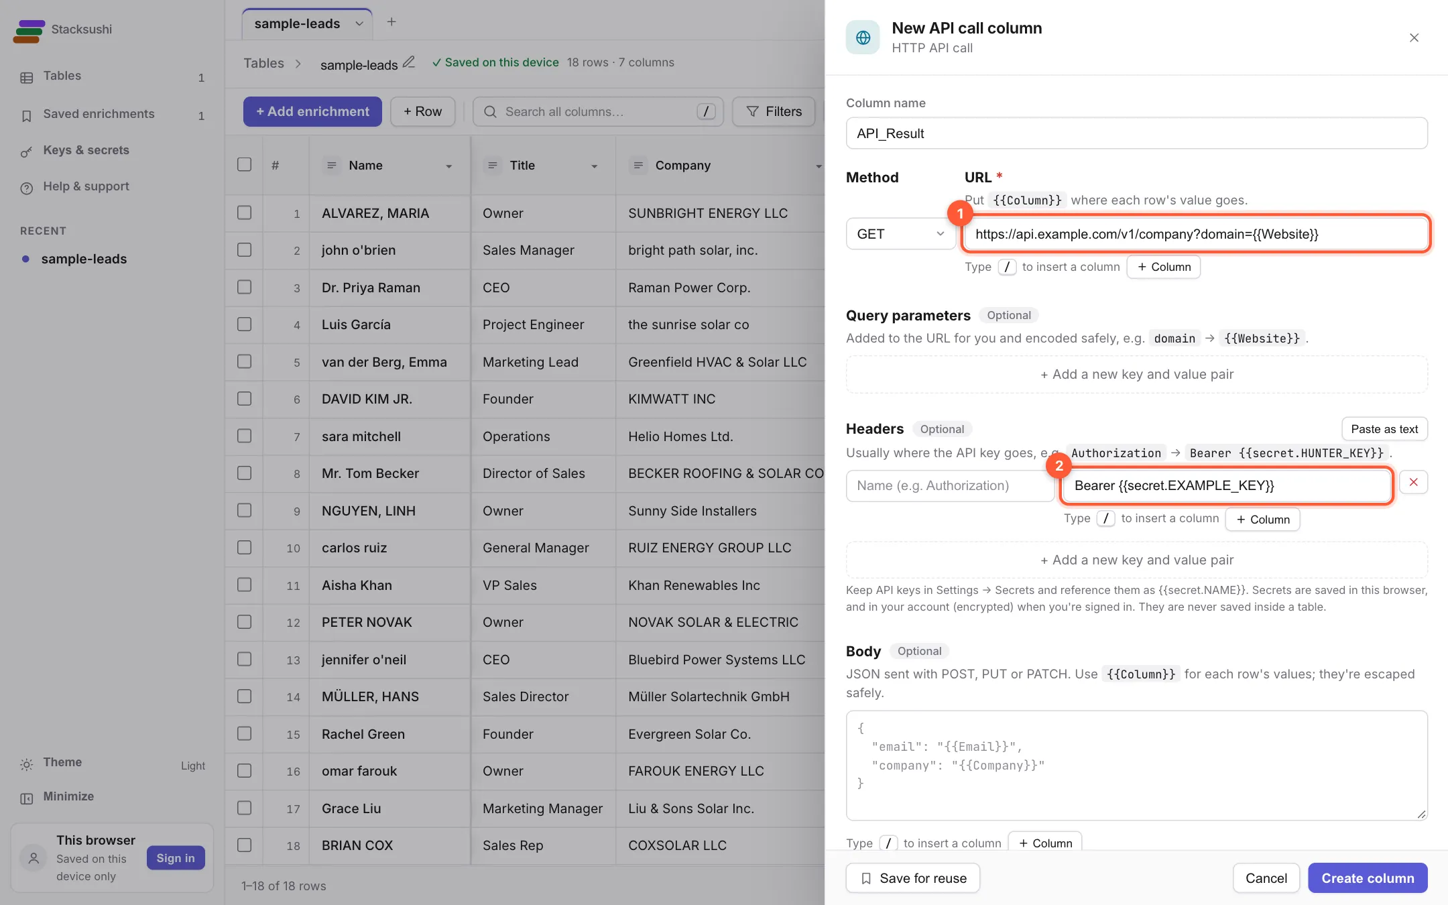Open the GET method dropdown
Screen dimensions: 1448x905
[900, 234]
